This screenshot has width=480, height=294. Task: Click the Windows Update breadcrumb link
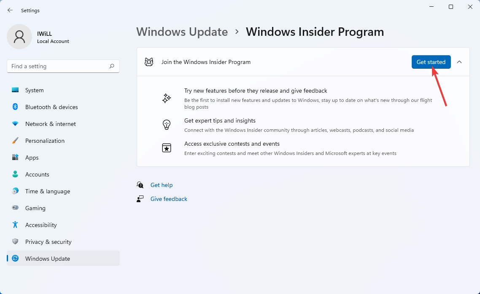pyautogui.click(x=182, y=32)
